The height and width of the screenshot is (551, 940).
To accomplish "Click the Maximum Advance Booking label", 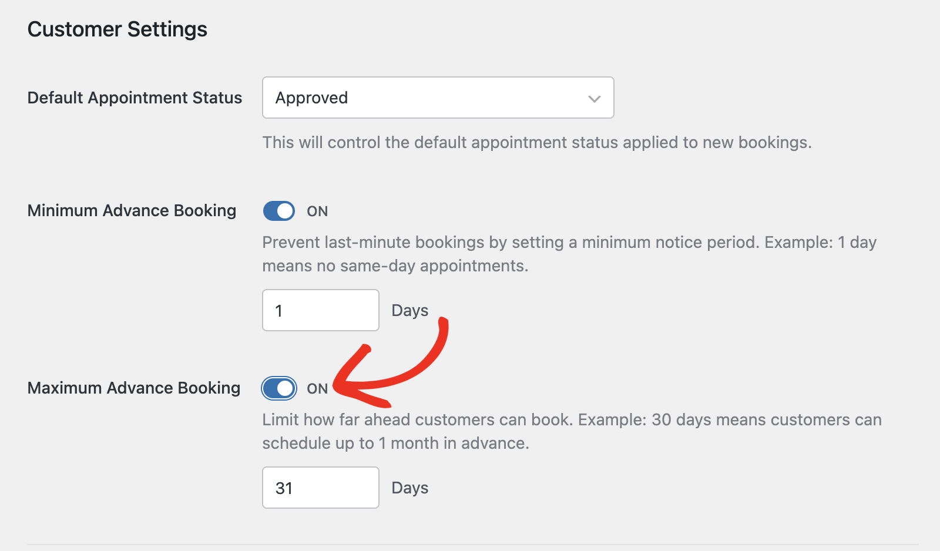I will pyautogui.click(x=133, y=388).
